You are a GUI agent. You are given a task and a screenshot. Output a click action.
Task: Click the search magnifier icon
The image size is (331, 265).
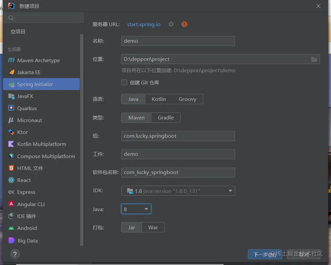point(11,18)
